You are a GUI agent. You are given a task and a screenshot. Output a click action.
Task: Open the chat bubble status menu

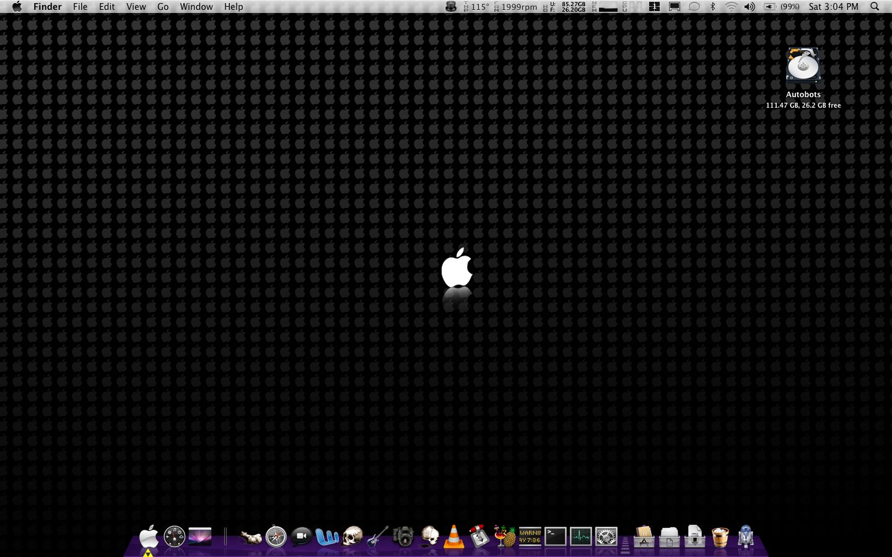point(694,7)
